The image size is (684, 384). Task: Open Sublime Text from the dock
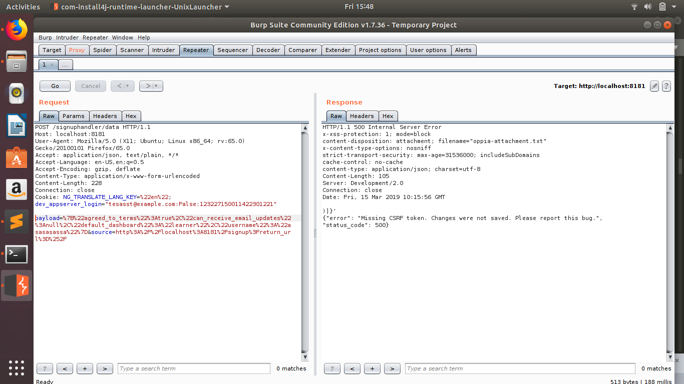point(17,221)
